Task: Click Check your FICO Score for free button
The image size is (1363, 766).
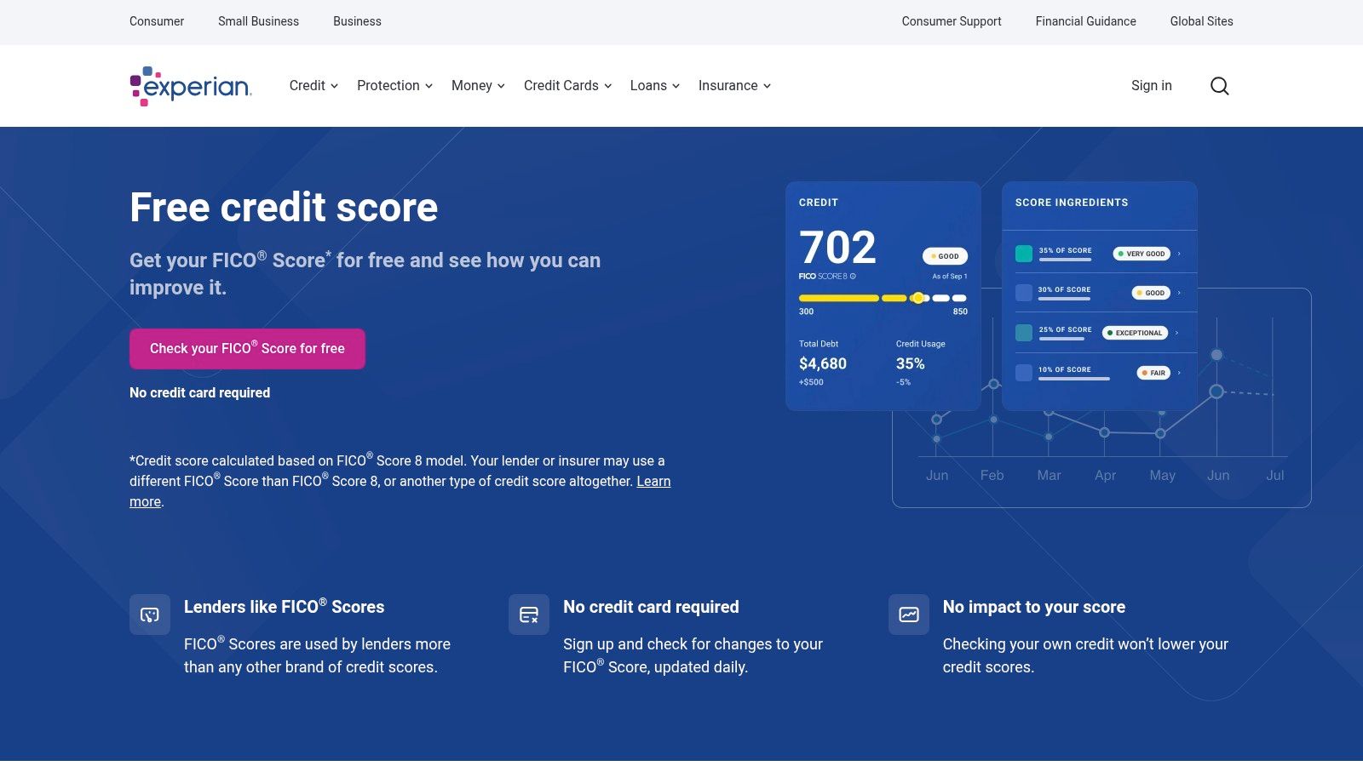Action: click(247, 349)
